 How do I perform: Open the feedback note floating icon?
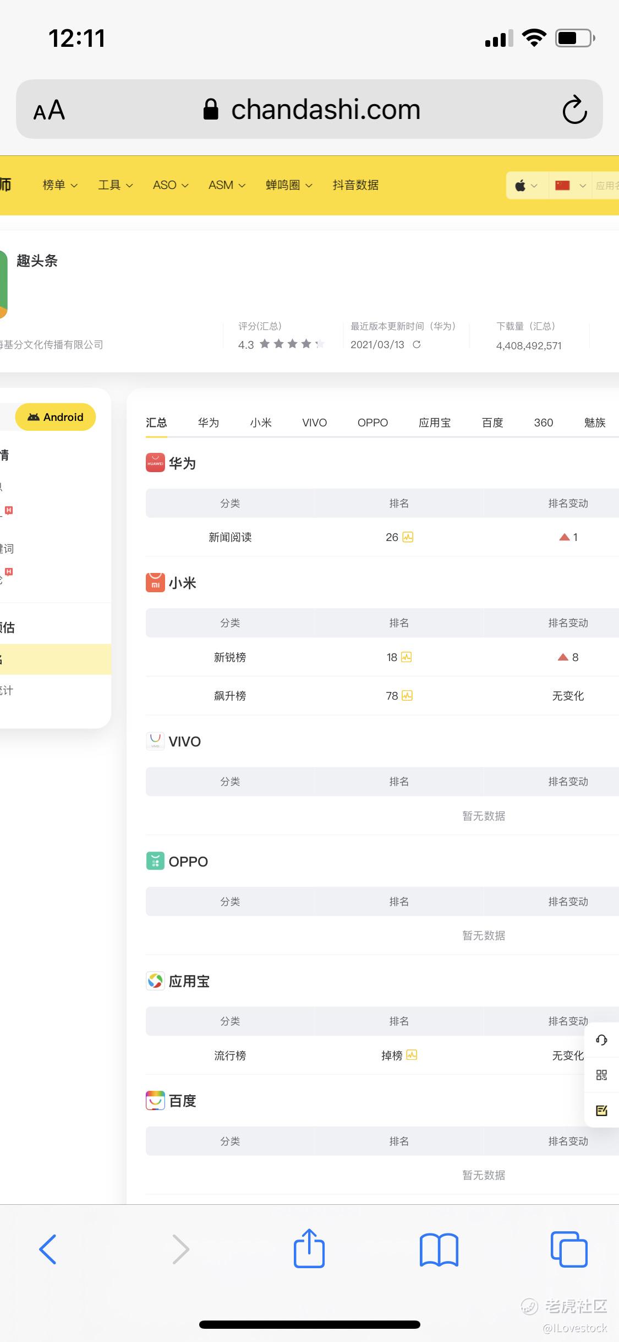[601, 1110]
